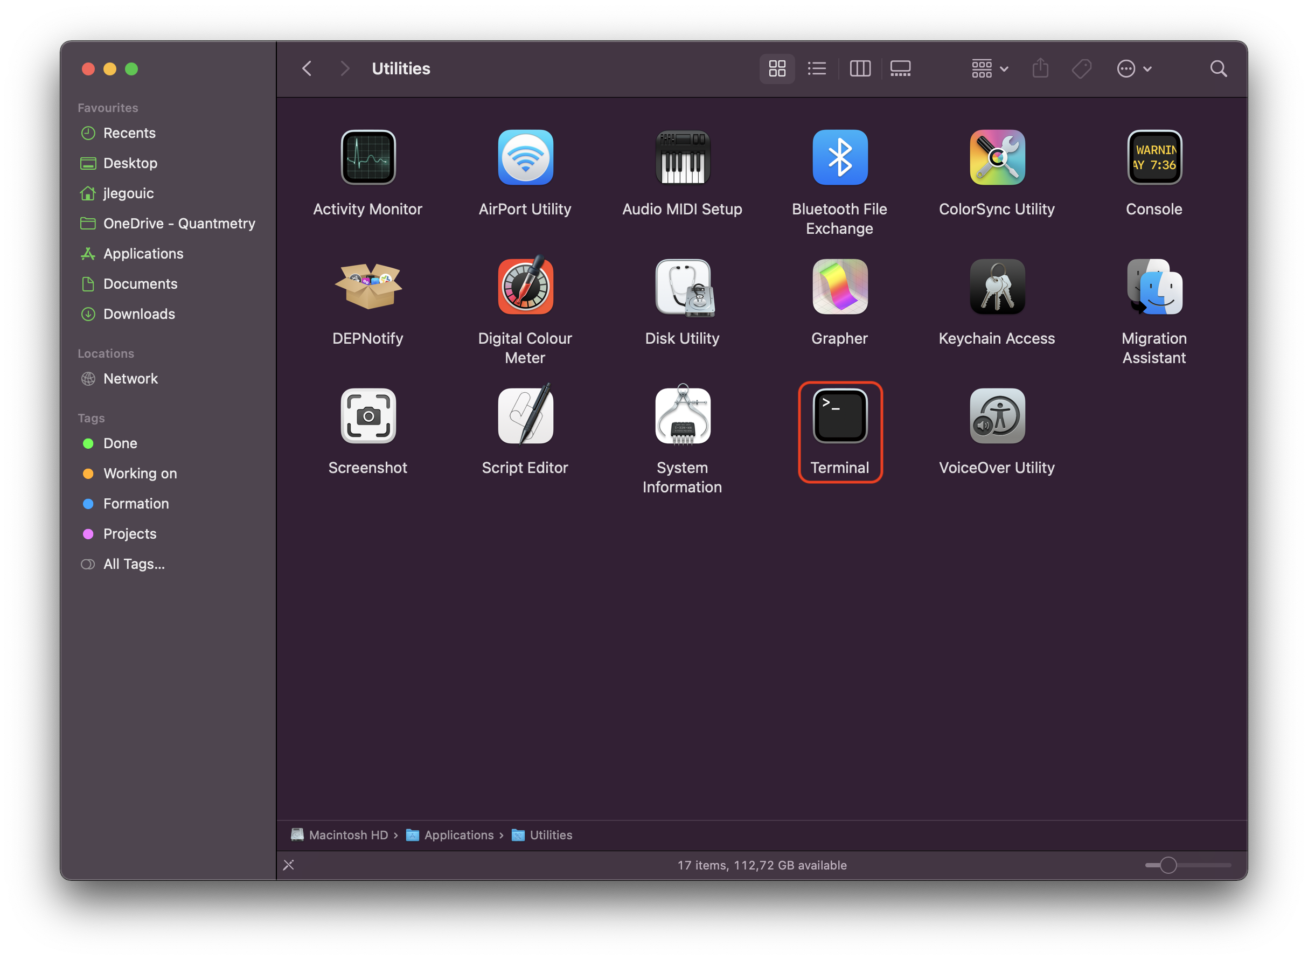This screenshot has width=1308, height=960.
Task: Open the Grapher app icon
Action: [x=840, y=287]
